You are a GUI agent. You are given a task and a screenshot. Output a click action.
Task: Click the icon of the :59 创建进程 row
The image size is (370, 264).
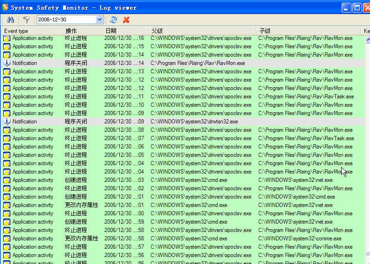click(7, 222)
